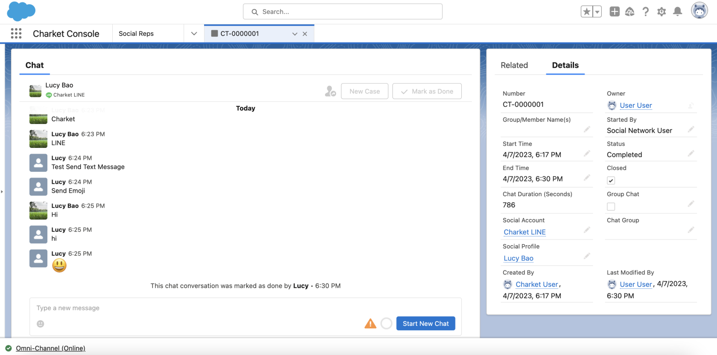The width and height of the screenshot is (717, 355).
Task: Click the orange warning triangle icon
Action: (370, 324)
